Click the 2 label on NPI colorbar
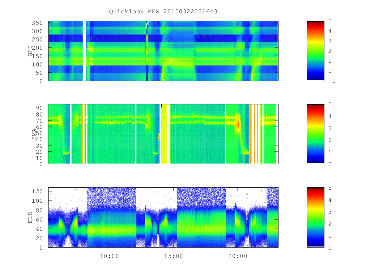The height and width of the screenshot is (278, 371). point(330,51)
